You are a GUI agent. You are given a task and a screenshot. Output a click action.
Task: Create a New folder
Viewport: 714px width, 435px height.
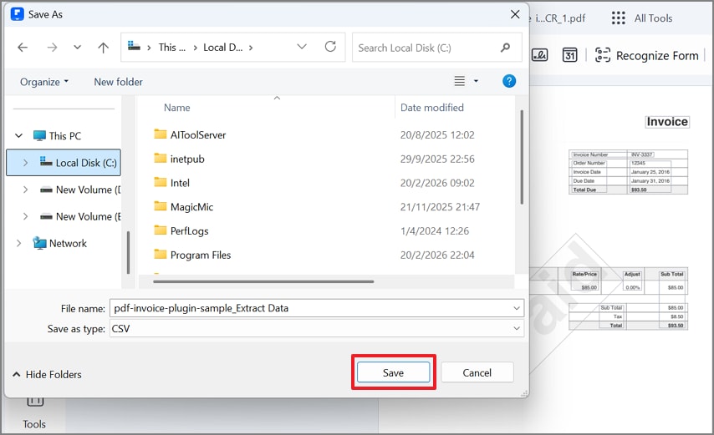pyautogui.click(x=118, y=82)
